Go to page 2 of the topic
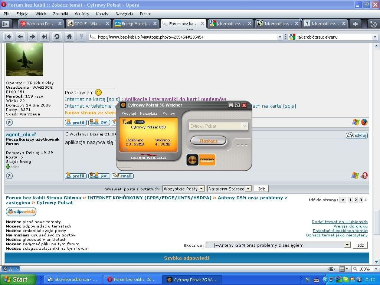 356,200
